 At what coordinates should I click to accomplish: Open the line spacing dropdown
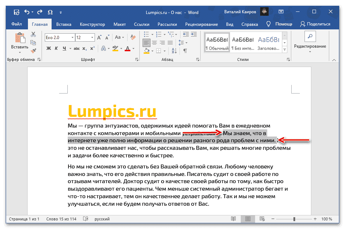(x=186, y=43)
